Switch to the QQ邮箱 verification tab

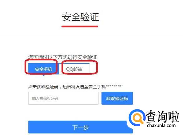point(74,69)
